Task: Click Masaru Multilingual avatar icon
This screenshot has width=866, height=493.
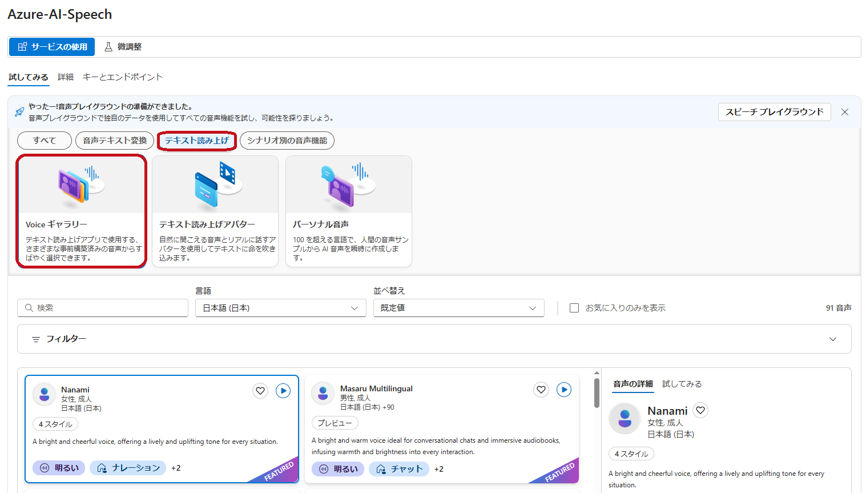Action: pyautogui.click(x=323, y=394)
